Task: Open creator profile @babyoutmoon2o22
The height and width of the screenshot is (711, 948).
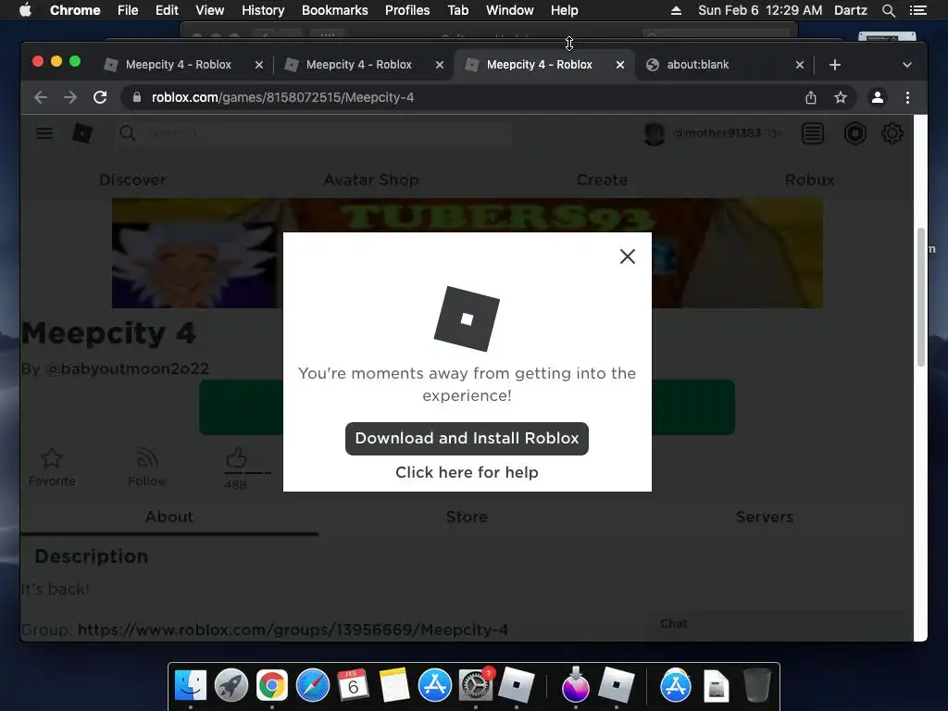Action: pyautogui.click(x=128, y=368)
